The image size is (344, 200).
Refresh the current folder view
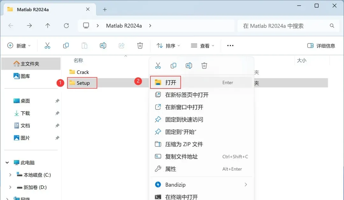66,26
